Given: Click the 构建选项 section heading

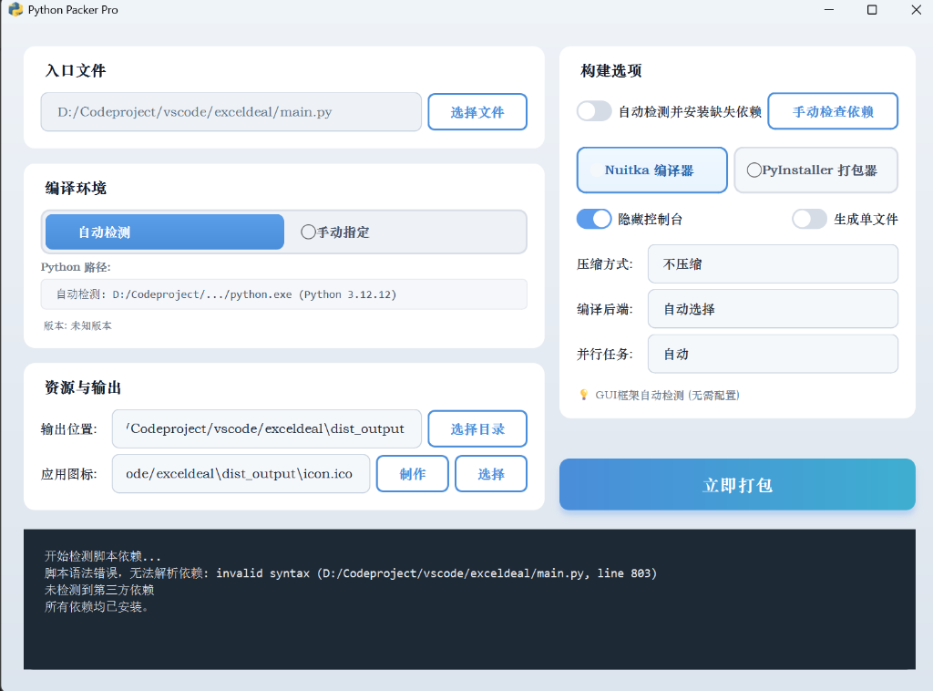Looking at the screenshot, I should [611, 71].
